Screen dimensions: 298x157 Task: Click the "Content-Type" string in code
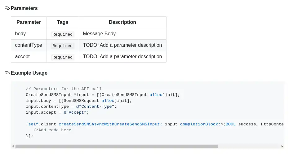pyautogui.click(x=96, y=107)
